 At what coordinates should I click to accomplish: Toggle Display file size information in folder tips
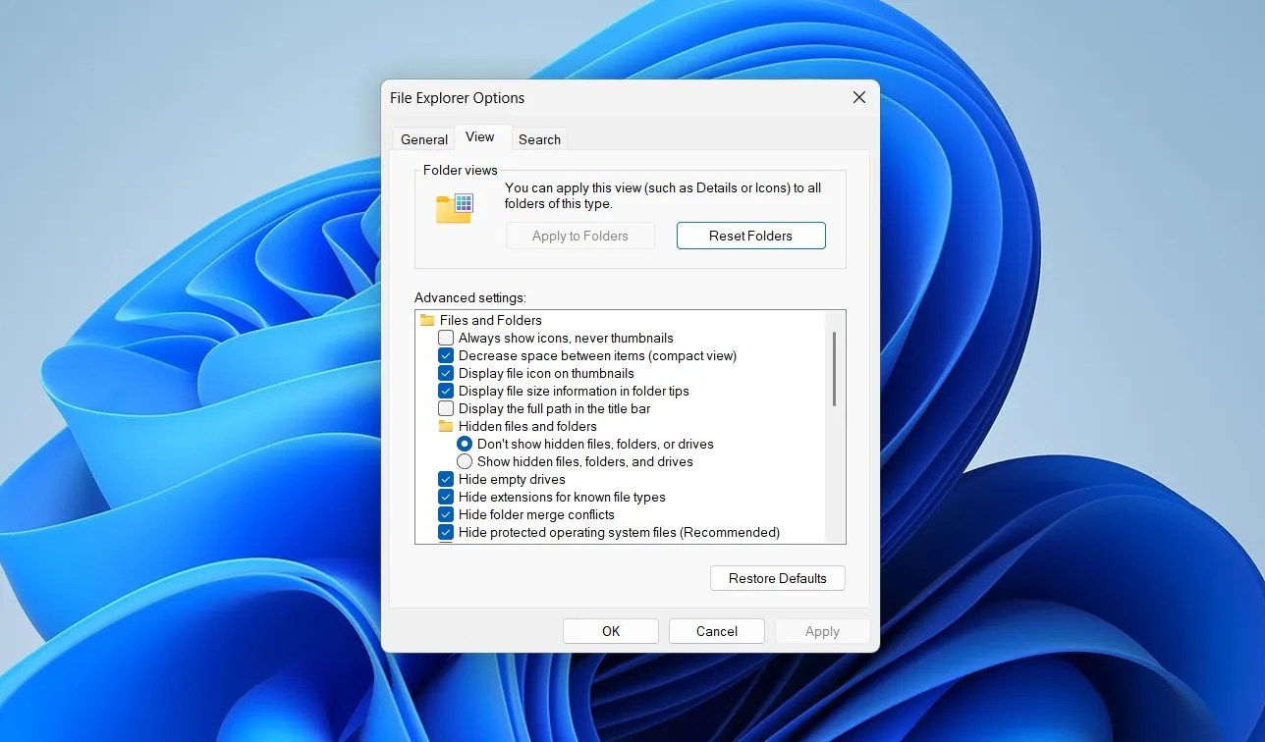pyautogui.click(x=446, y=391)
